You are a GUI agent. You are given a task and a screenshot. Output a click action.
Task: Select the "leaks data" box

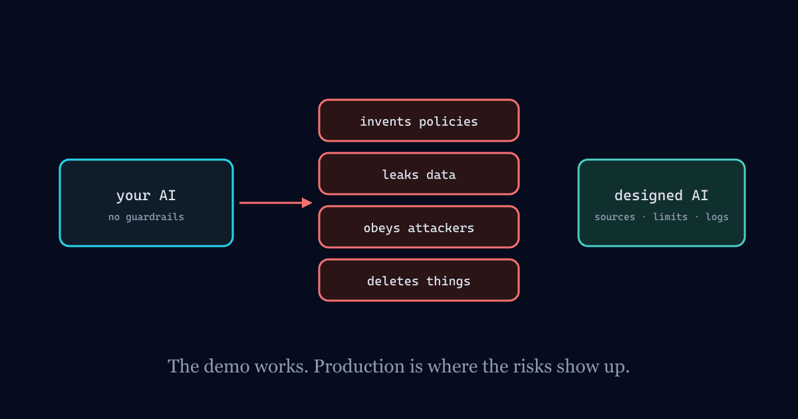(x=419, y=174)
